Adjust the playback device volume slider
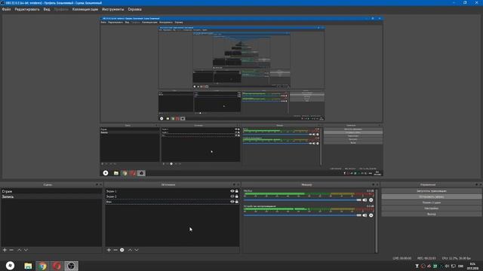 [302, 215]
